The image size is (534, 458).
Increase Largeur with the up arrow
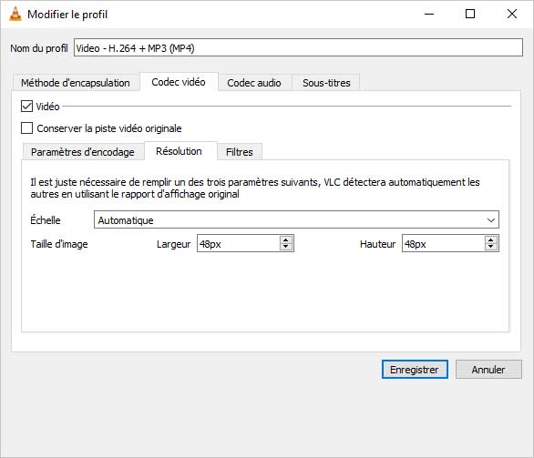[286, 239]
